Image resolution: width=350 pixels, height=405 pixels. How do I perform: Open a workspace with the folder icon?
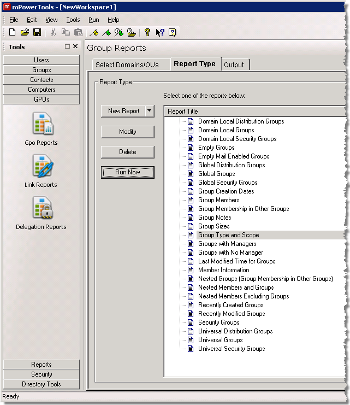[x=25, y=32]
